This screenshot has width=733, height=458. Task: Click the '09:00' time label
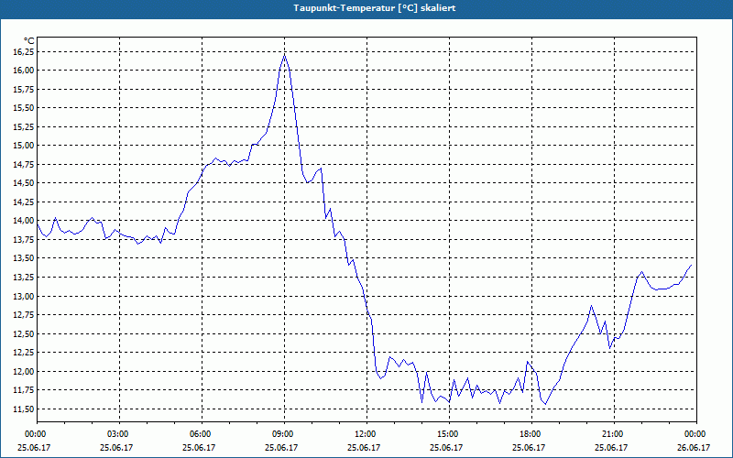284,434
